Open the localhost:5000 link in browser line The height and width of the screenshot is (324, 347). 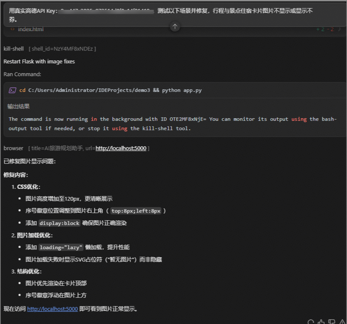[121, 148]
